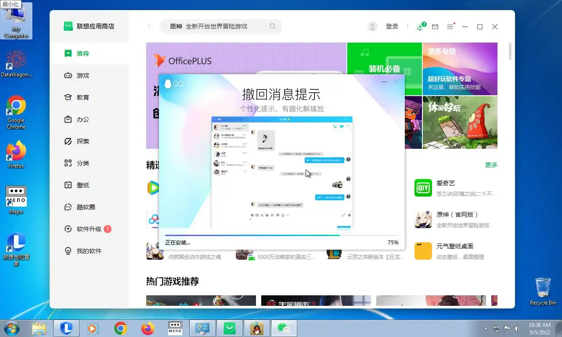Open the 爱奇艺 app icon

click(423, 188)
